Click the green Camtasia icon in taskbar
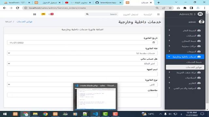Screen dimensions: 209x117 105,114
